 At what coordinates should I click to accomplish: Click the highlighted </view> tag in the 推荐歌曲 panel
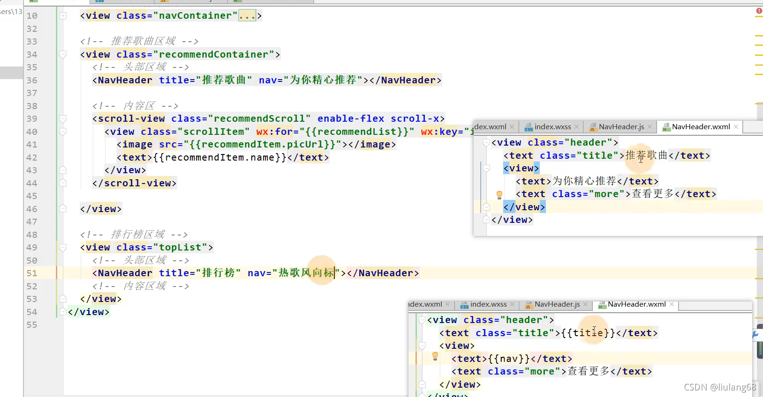click(x=524, y=207)
